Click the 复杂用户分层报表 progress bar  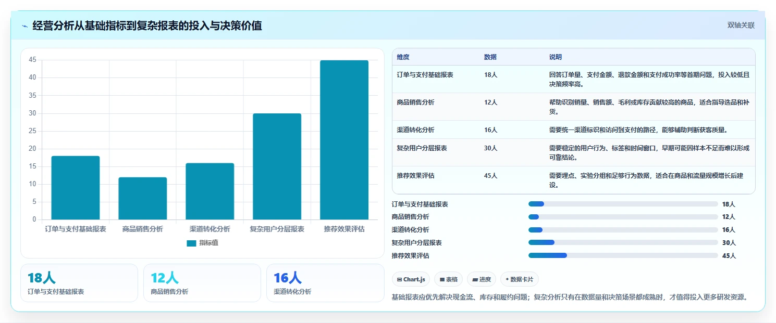(x=623, y=242)
